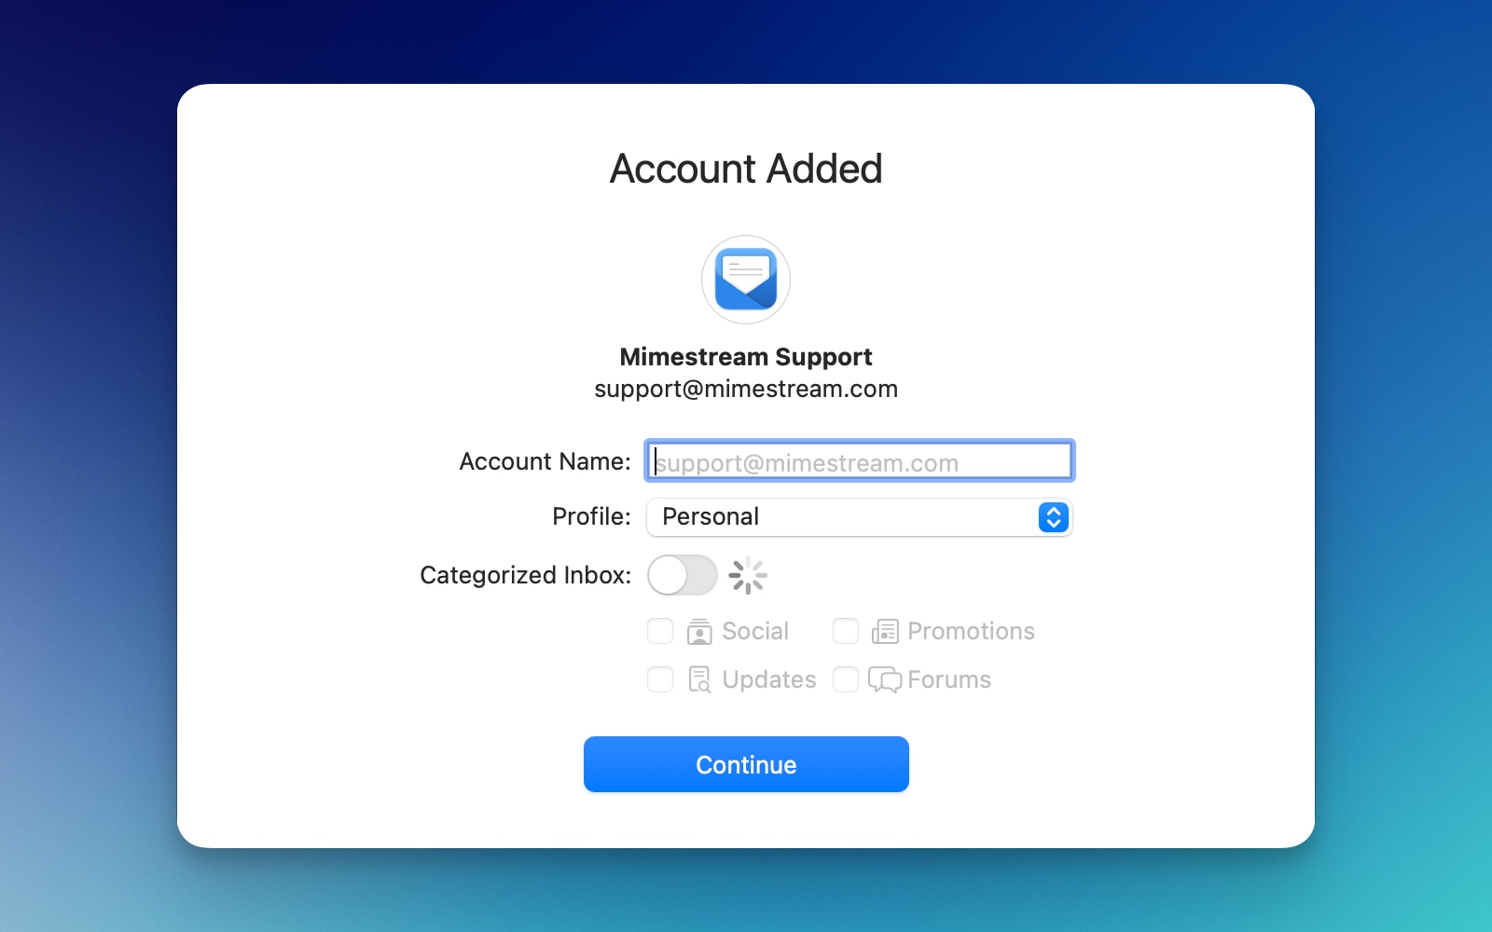
Task: Enable the Categorized Inbox toggle
Action: click(683, 576)
